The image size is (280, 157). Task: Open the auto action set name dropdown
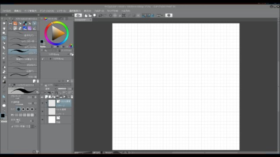(56, 55)
